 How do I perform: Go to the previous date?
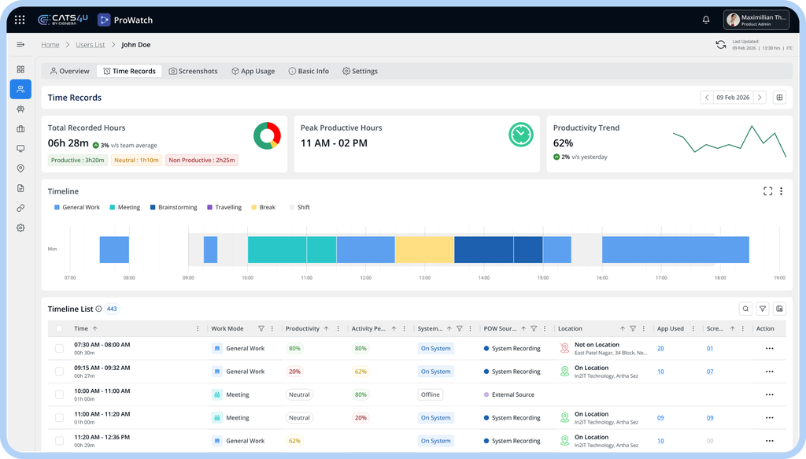pos(707,97)
